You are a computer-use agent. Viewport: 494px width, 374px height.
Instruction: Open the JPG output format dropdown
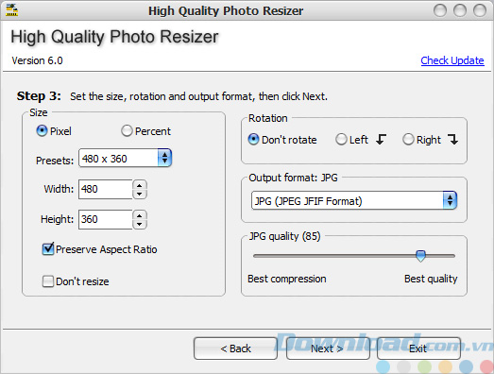coord(354,200)
